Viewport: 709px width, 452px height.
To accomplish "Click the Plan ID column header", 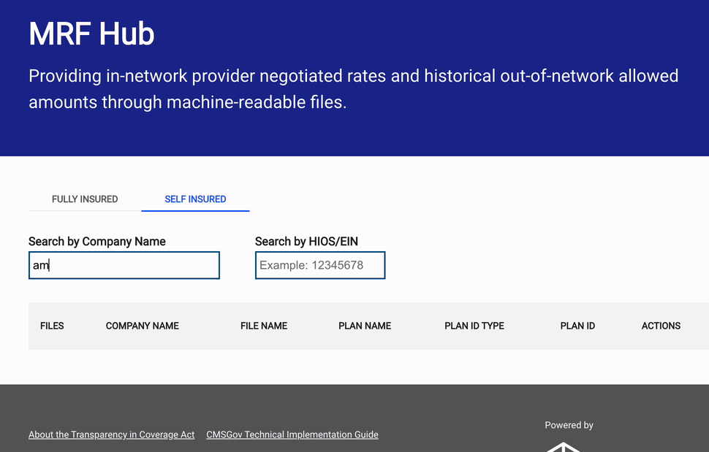I will [577, 326].
